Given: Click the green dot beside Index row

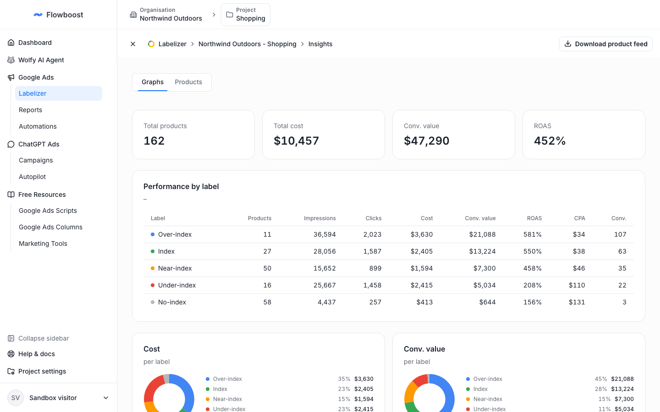Looking at the screenshot, I should pyautogui.click(x=153, y=251).
